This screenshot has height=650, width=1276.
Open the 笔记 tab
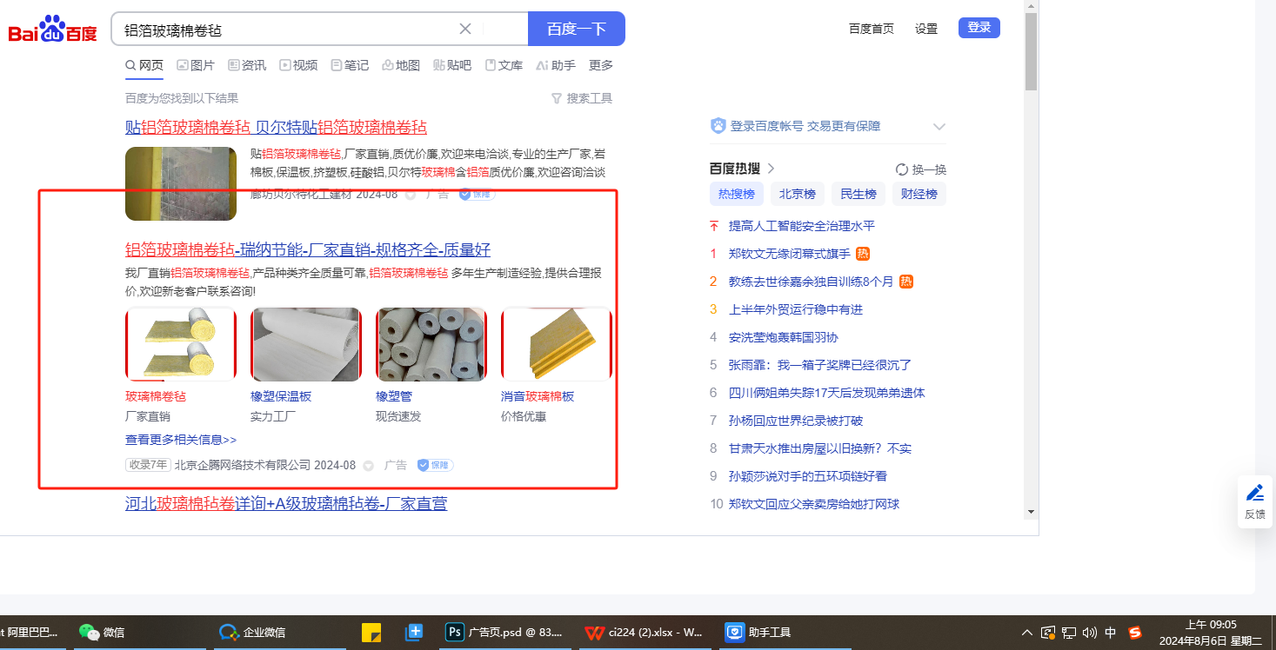[x=350, y=65]
